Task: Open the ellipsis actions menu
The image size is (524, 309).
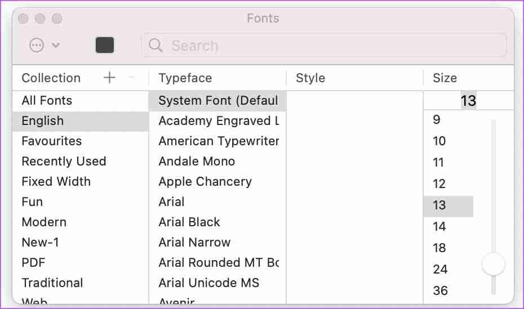Action: [x=37, y=45]
